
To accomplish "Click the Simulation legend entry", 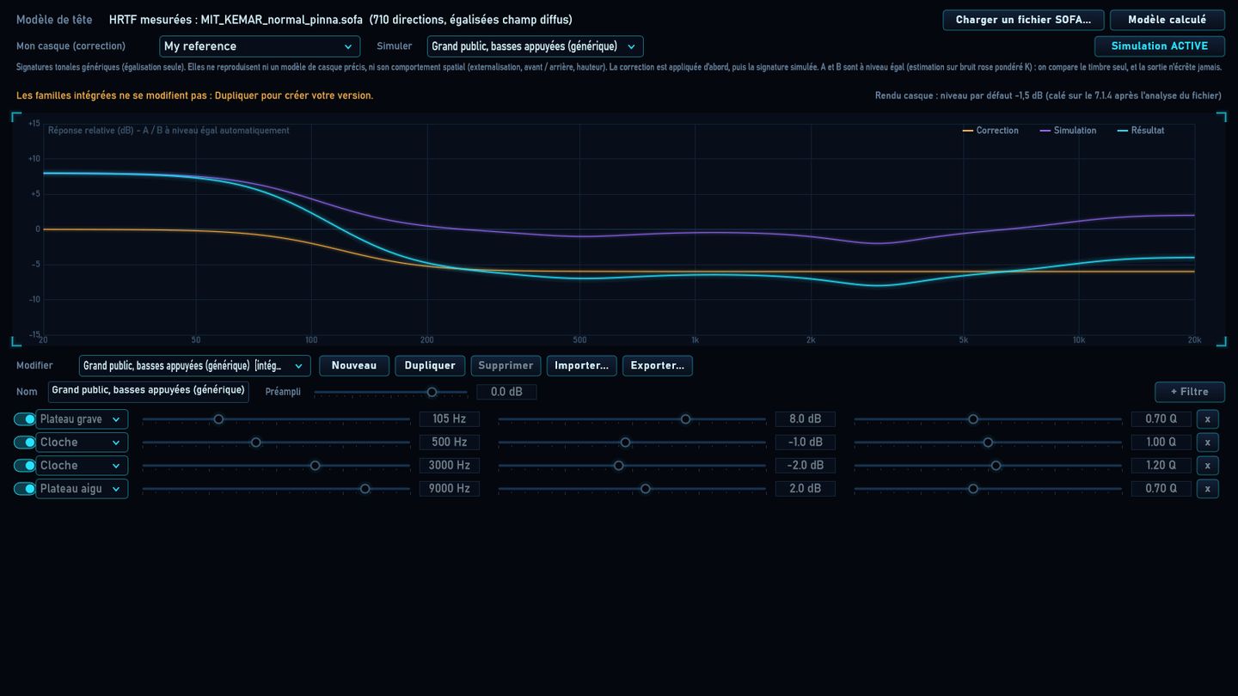I will pyautogui.click(x=1068, y=131).
